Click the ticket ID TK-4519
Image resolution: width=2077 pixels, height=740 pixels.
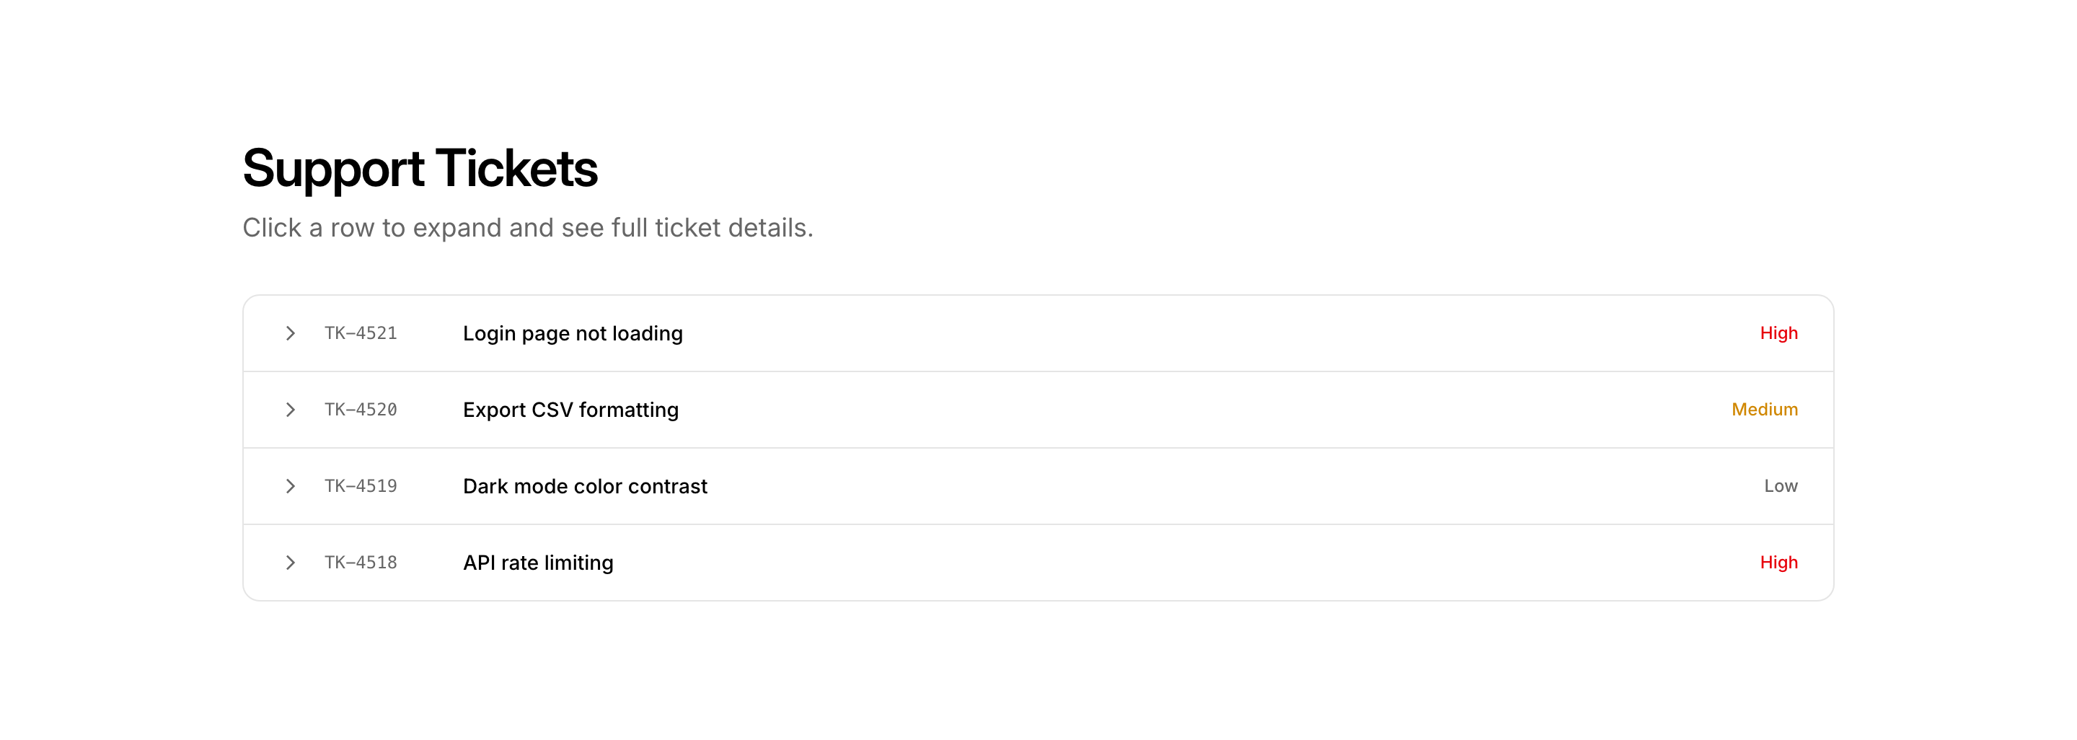pos(361,486)
